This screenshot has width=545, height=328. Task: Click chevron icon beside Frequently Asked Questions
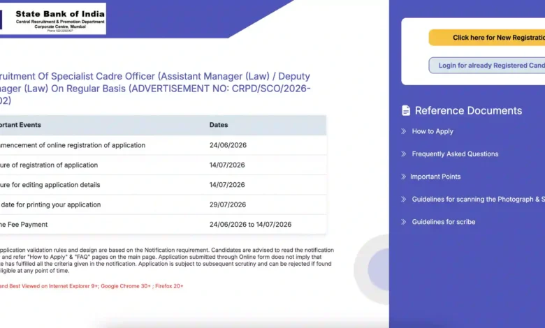[404, 154]
